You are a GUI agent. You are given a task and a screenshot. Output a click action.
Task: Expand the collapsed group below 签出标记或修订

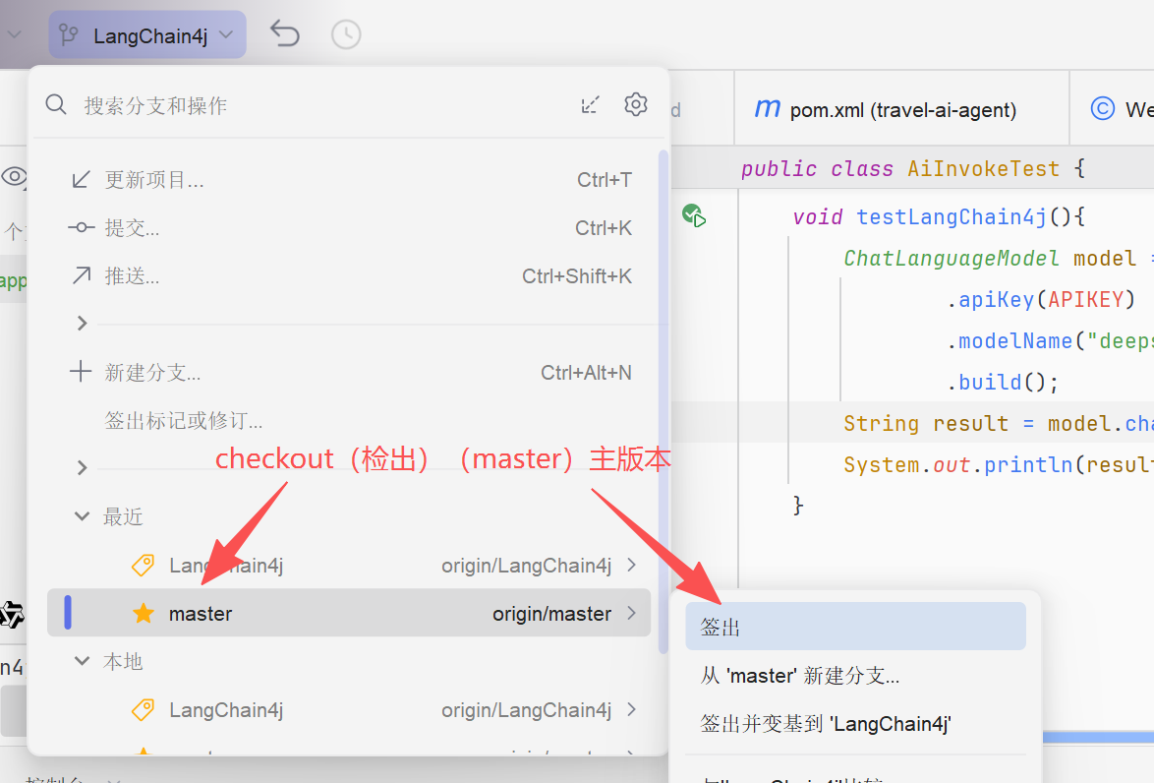[83, 468]
